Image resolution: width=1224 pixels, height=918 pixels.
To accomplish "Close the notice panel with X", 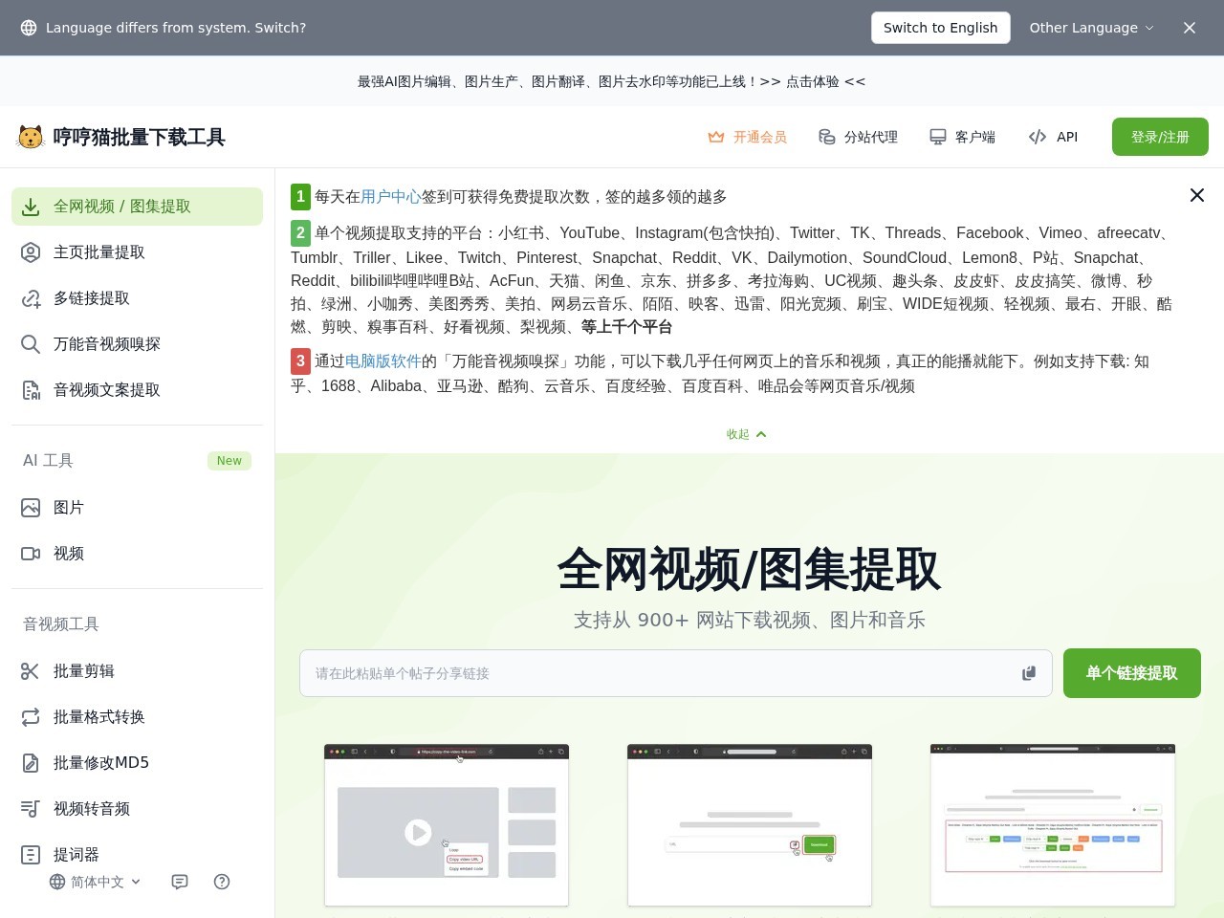I will (x=1197, y=195).
